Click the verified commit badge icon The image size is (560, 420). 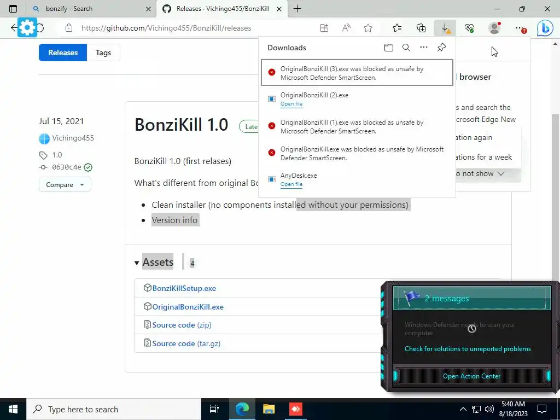click(88, 167)
